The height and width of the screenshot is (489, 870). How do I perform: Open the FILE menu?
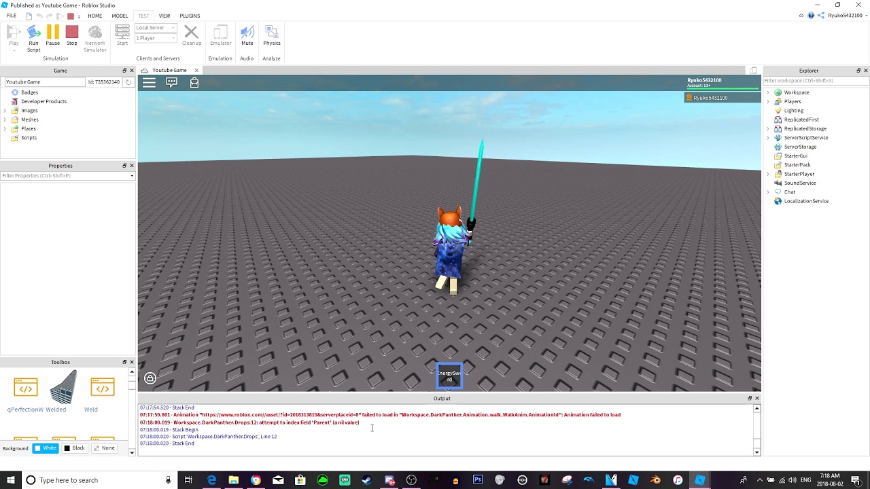(x=12, y=16)
